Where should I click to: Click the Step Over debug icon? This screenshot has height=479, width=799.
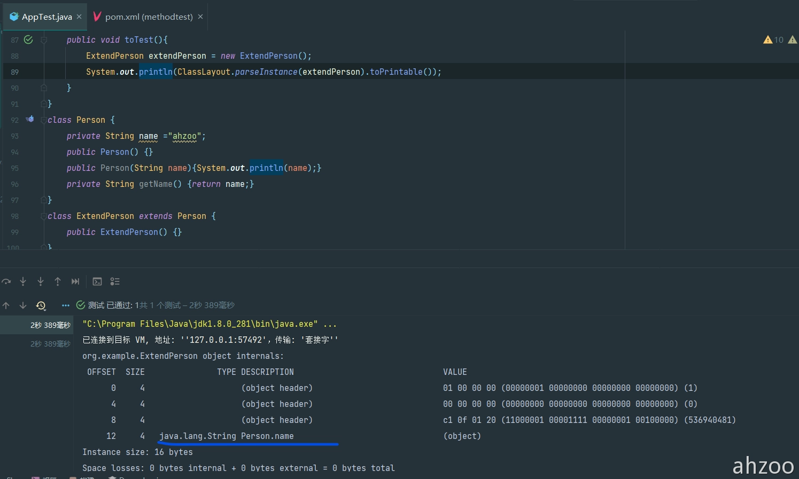click(6, 281)
